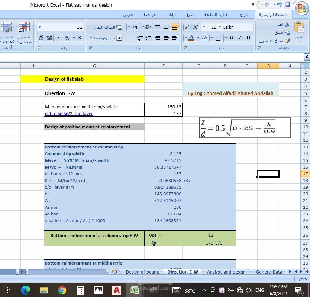310x297 pixels.
Task: Open the General Data sheet tab
Action: click(x=269, y=272)
